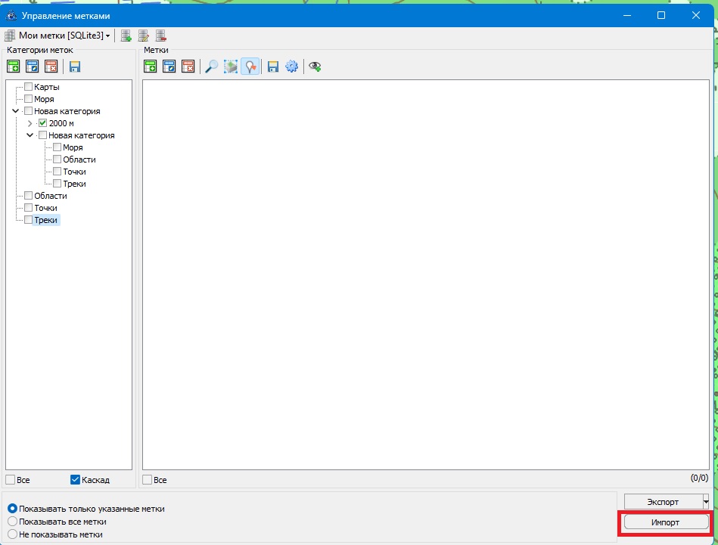
Task: Select the Треки category at tree root
Action: [45, 220]
